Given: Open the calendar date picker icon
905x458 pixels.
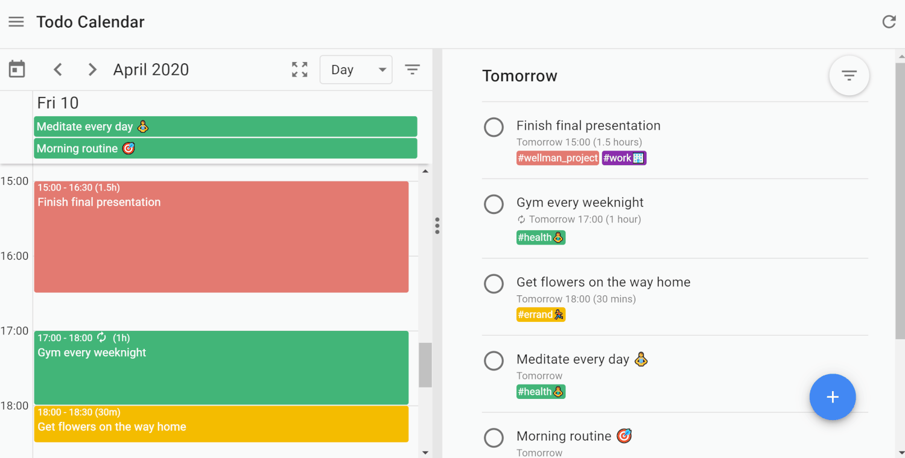Looking at the screenshot, I should [x=17, y=69].
